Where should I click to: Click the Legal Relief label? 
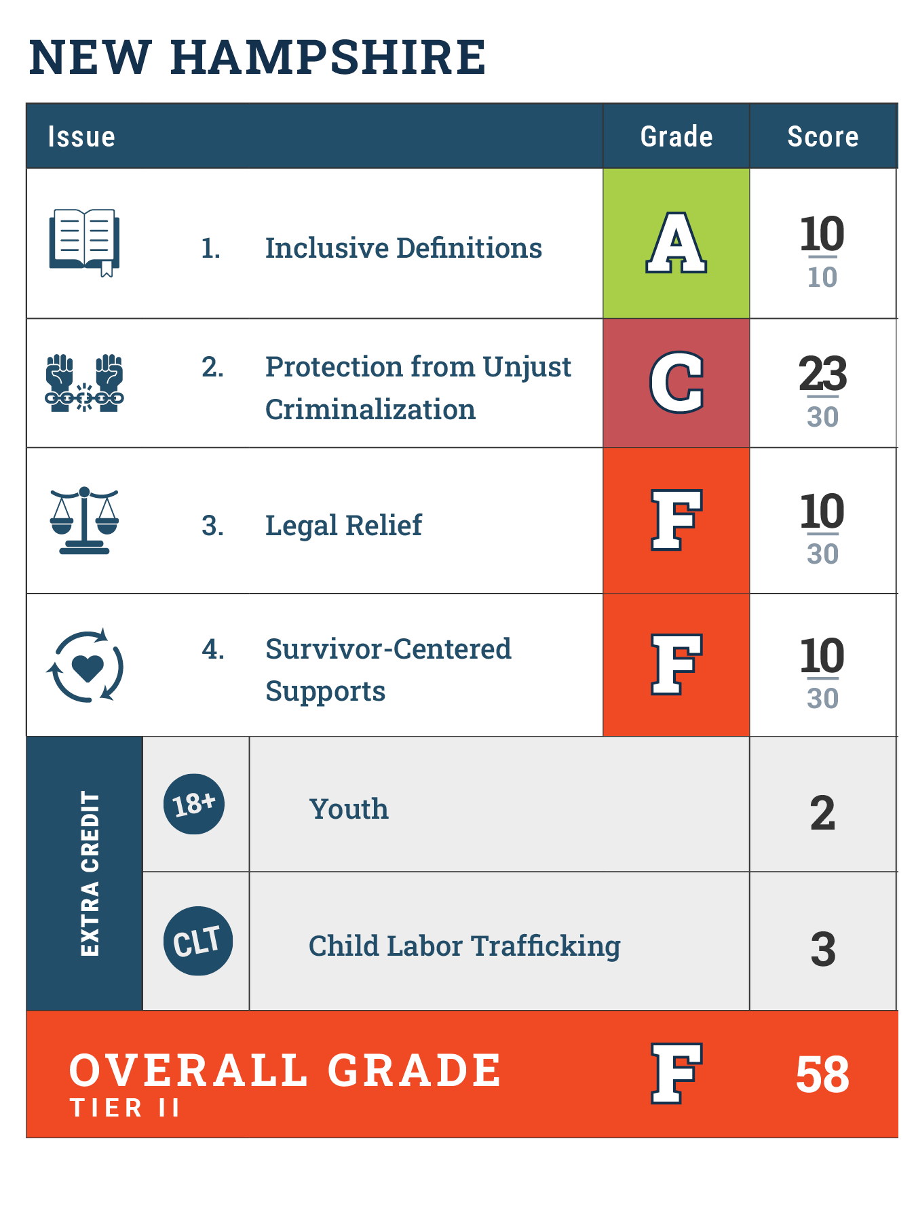pos(343,526)
